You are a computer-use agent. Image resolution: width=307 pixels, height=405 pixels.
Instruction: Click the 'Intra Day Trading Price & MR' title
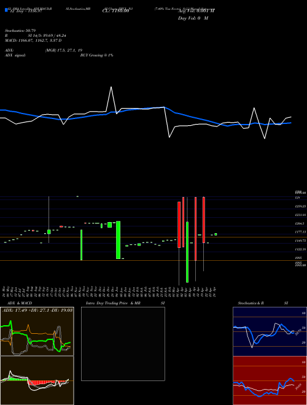(x=114, y=303)
